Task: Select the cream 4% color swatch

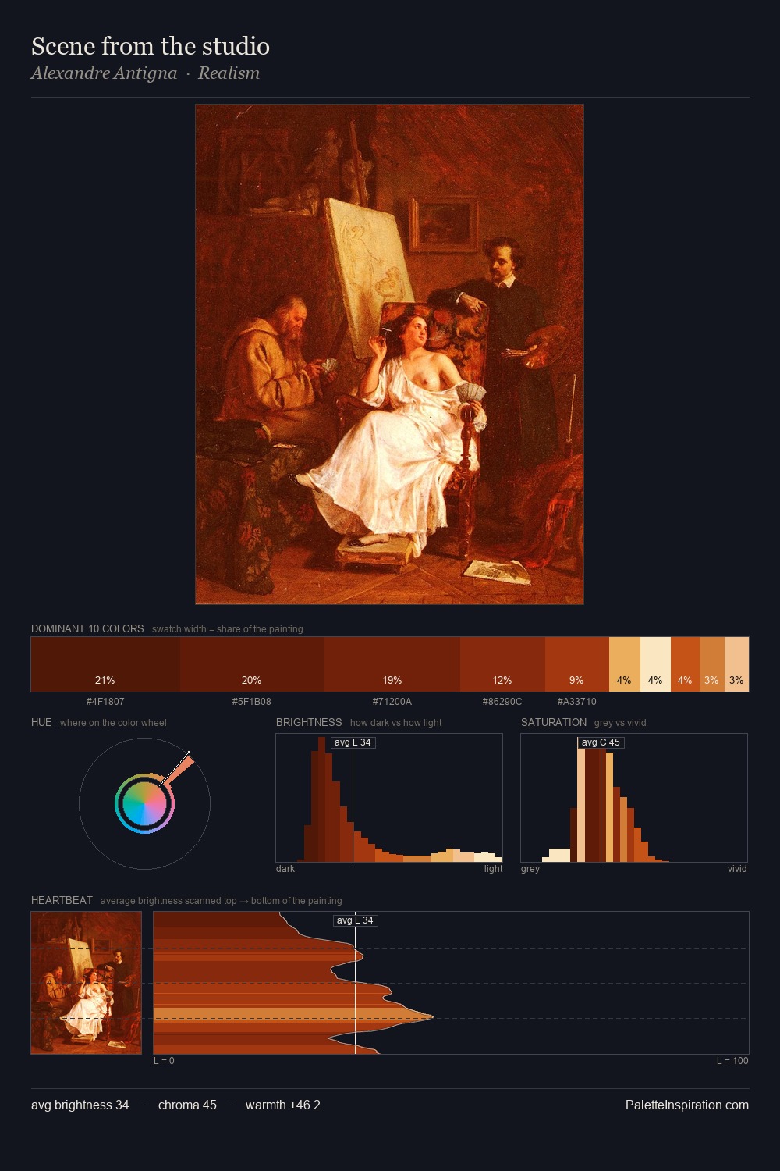Action: (655, 664)
